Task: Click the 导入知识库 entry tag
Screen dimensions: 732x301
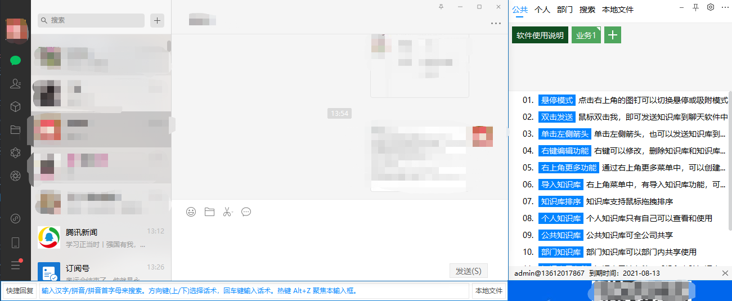Action: [x=561, y=185]
